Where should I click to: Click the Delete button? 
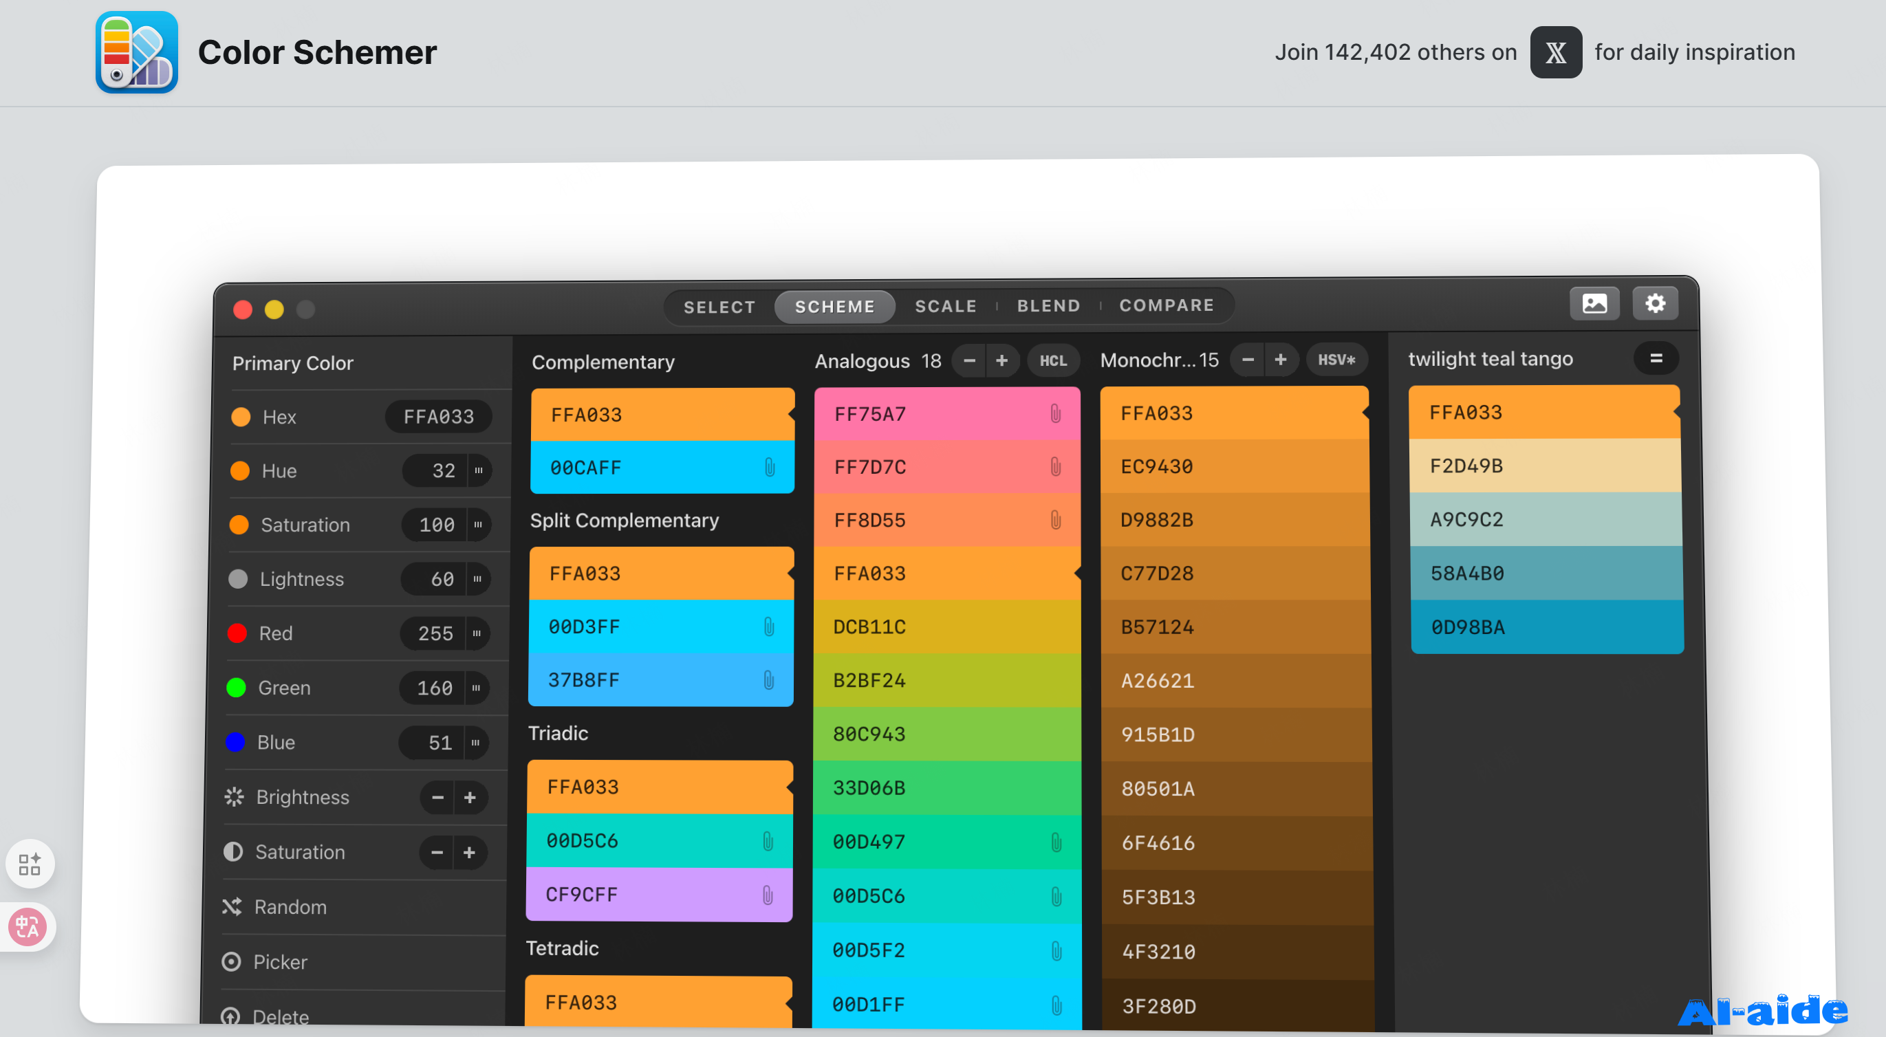pos(265,1016)
